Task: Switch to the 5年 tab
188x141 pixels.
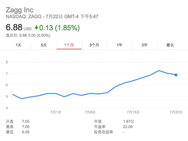Action: click(145, 45)
